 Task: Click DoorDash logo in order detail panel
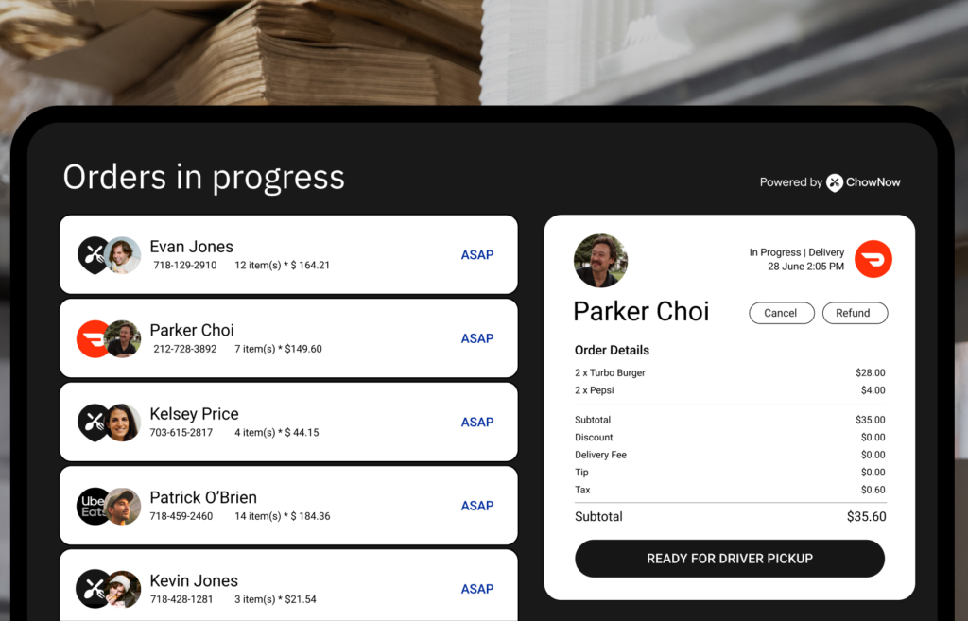(x=873, y=259)
